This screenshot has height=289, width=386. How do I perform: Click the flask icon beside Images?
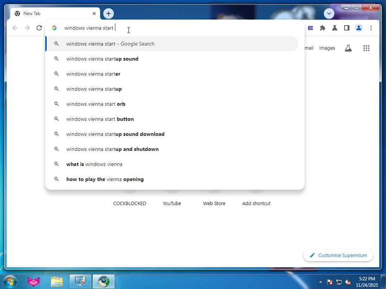(x=348, y=48)
